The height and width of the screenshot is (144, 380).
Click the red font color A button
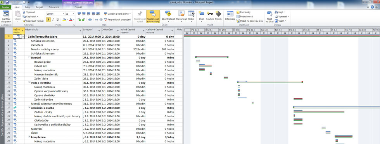point(71,20)
